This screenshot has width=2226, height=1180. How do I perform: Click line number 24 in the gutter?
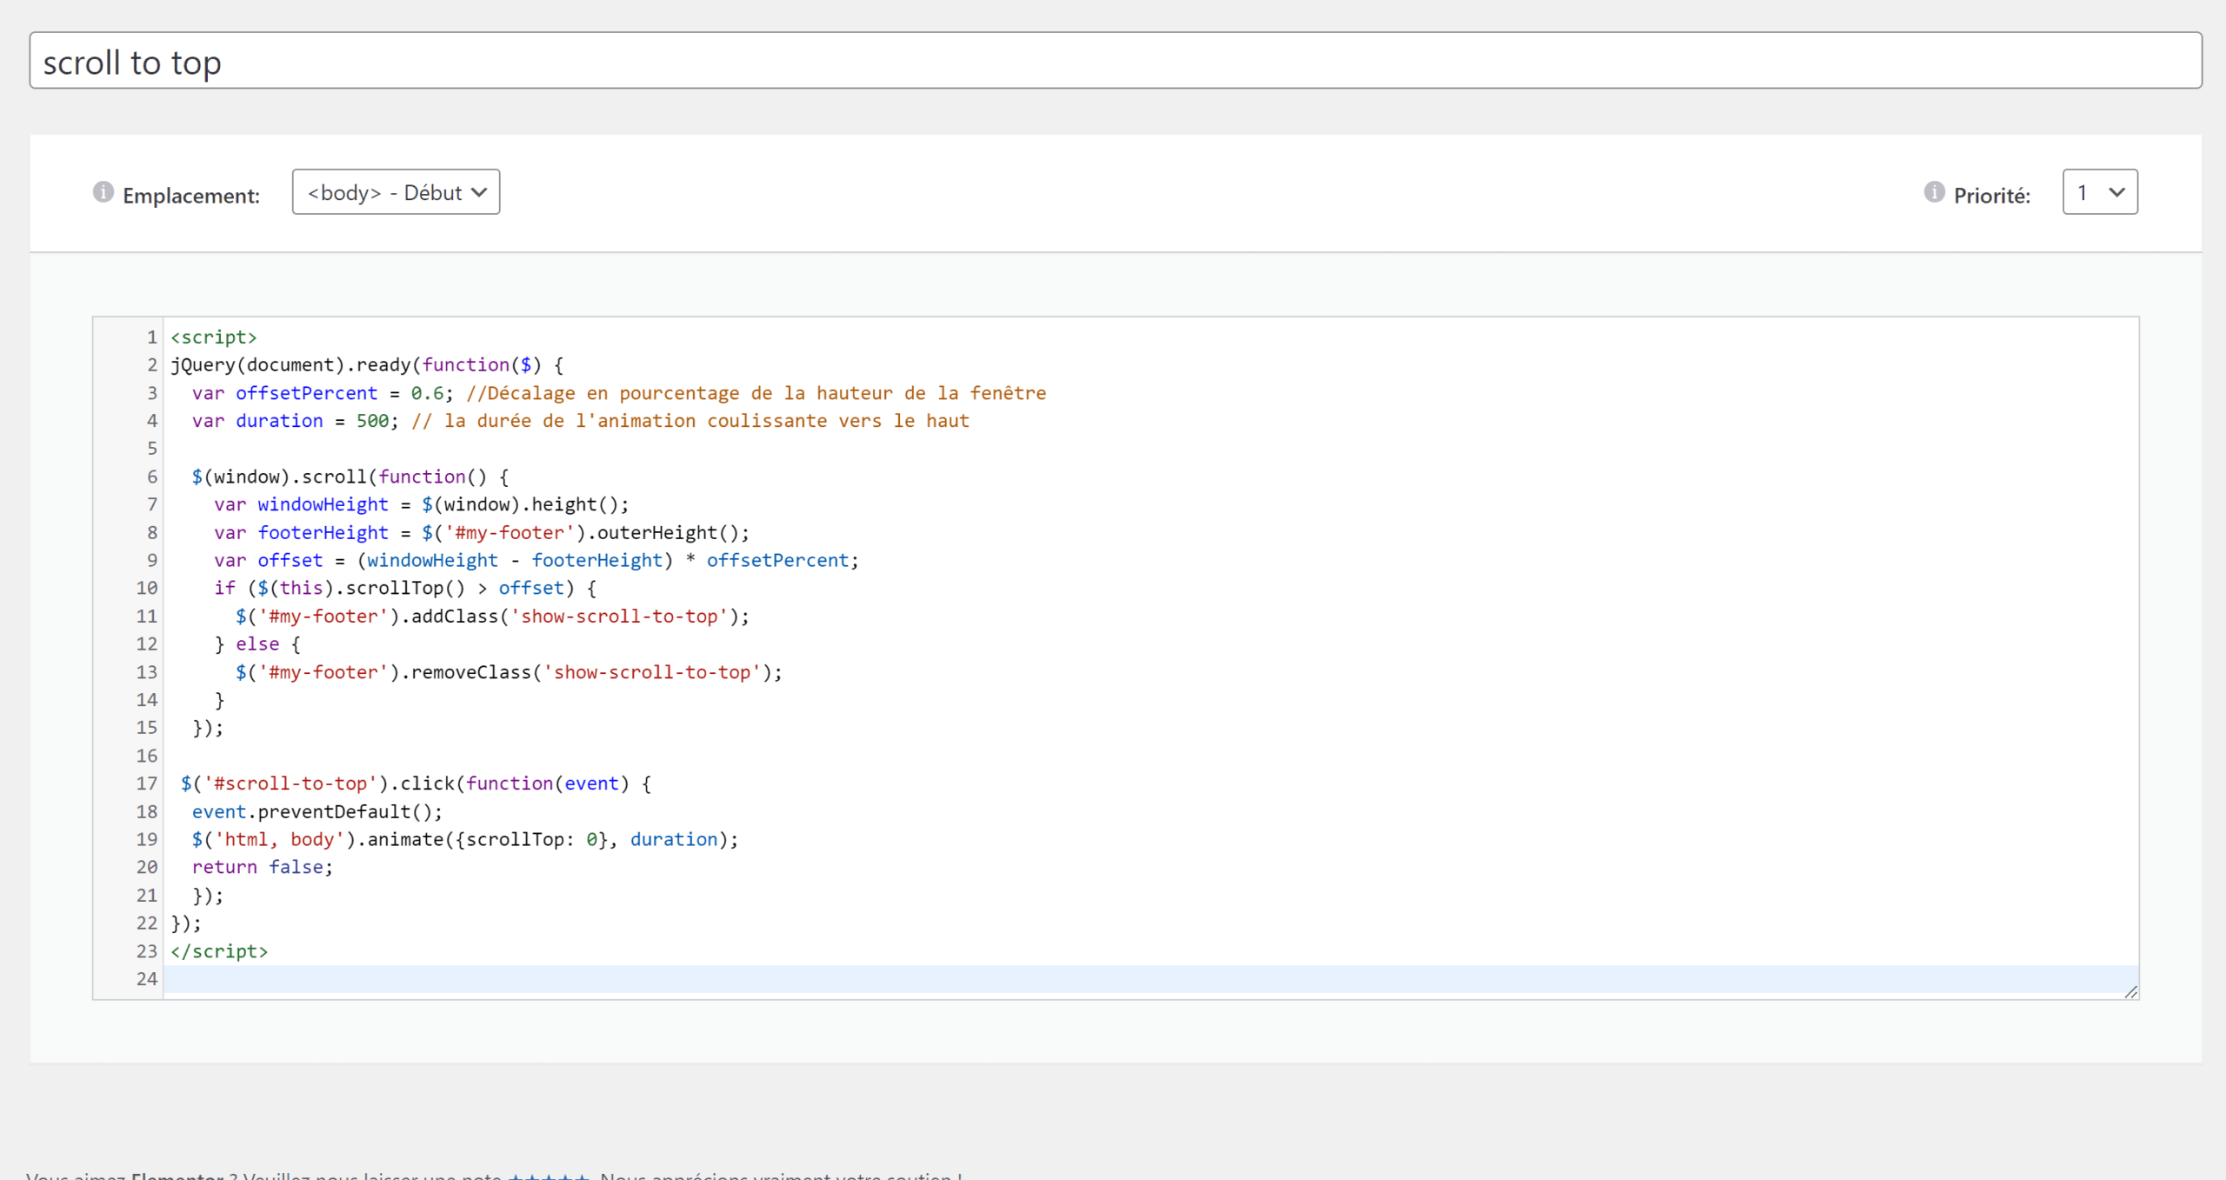point(147,979)
